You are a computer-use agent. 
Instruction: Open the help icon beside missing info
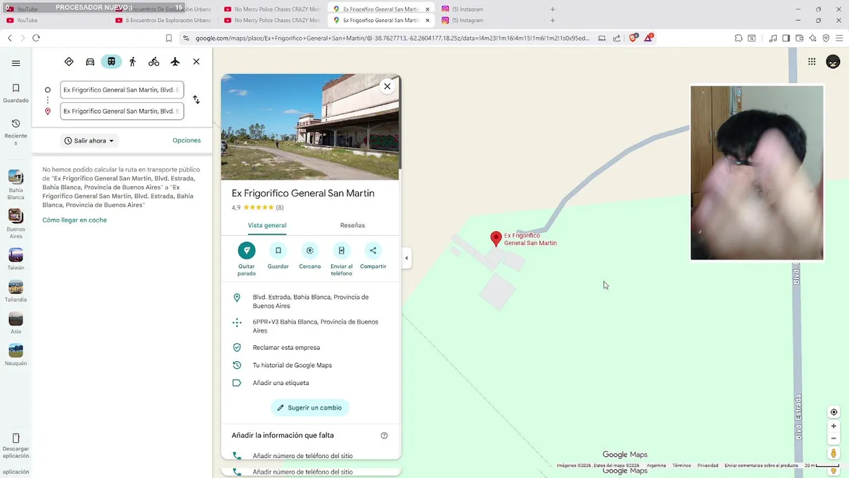[384, 436]
